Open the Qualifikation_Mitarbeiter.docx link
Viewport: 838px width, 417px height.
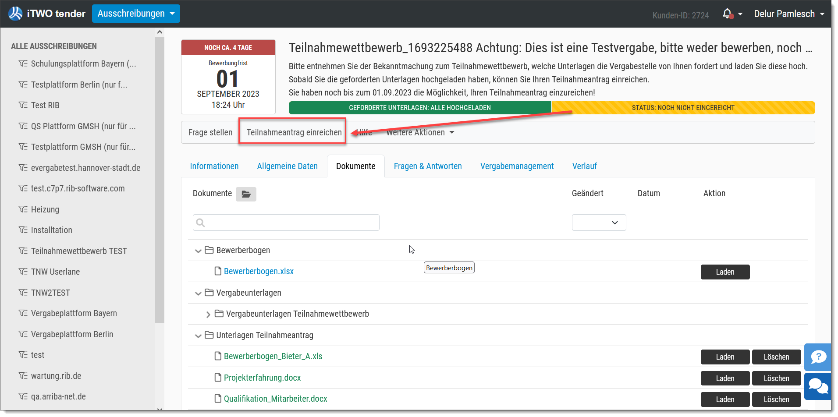[275, 399]
